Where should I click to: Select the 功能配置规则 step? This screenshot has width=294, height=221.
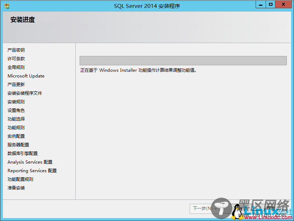click(x=20, y=179)
